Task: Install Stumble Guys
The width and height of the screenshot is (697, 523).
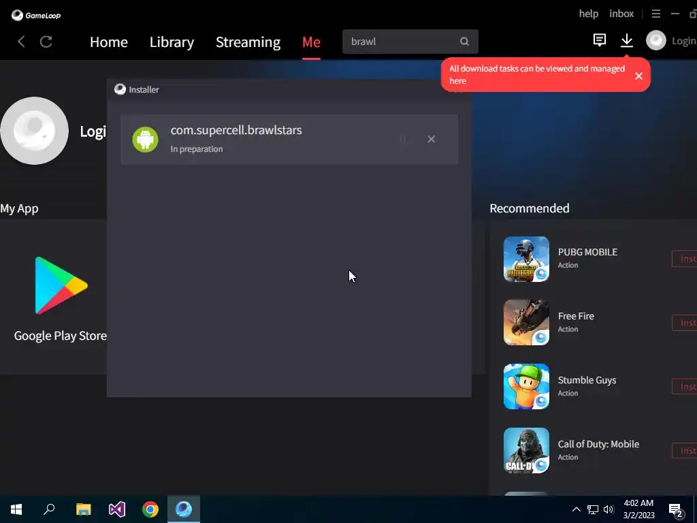Action: pyautogui.click(x=685, y=387)
